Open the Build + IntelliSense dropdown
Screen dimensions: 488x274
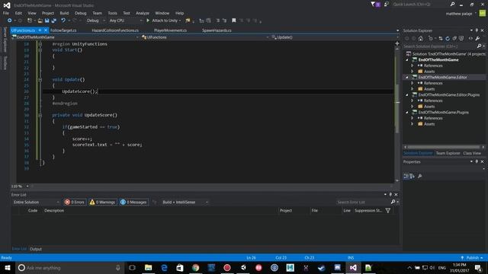pos(185,202)
